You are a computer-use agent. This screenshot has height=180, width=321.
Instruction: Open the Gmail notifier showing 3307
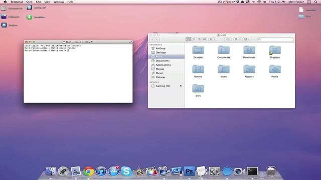click(229, 2)
